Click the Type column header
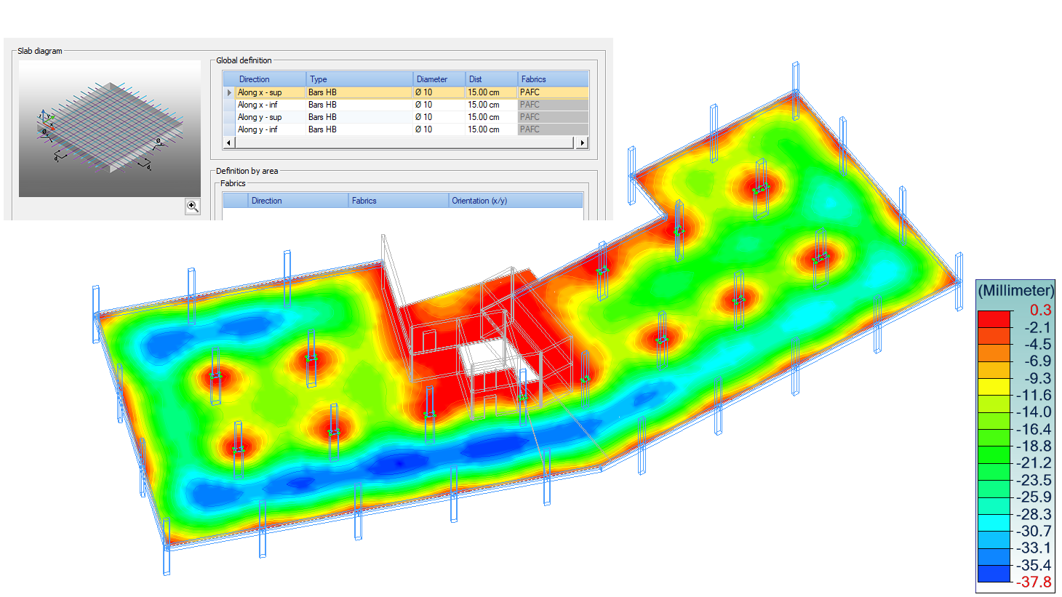 coord(359,79)
